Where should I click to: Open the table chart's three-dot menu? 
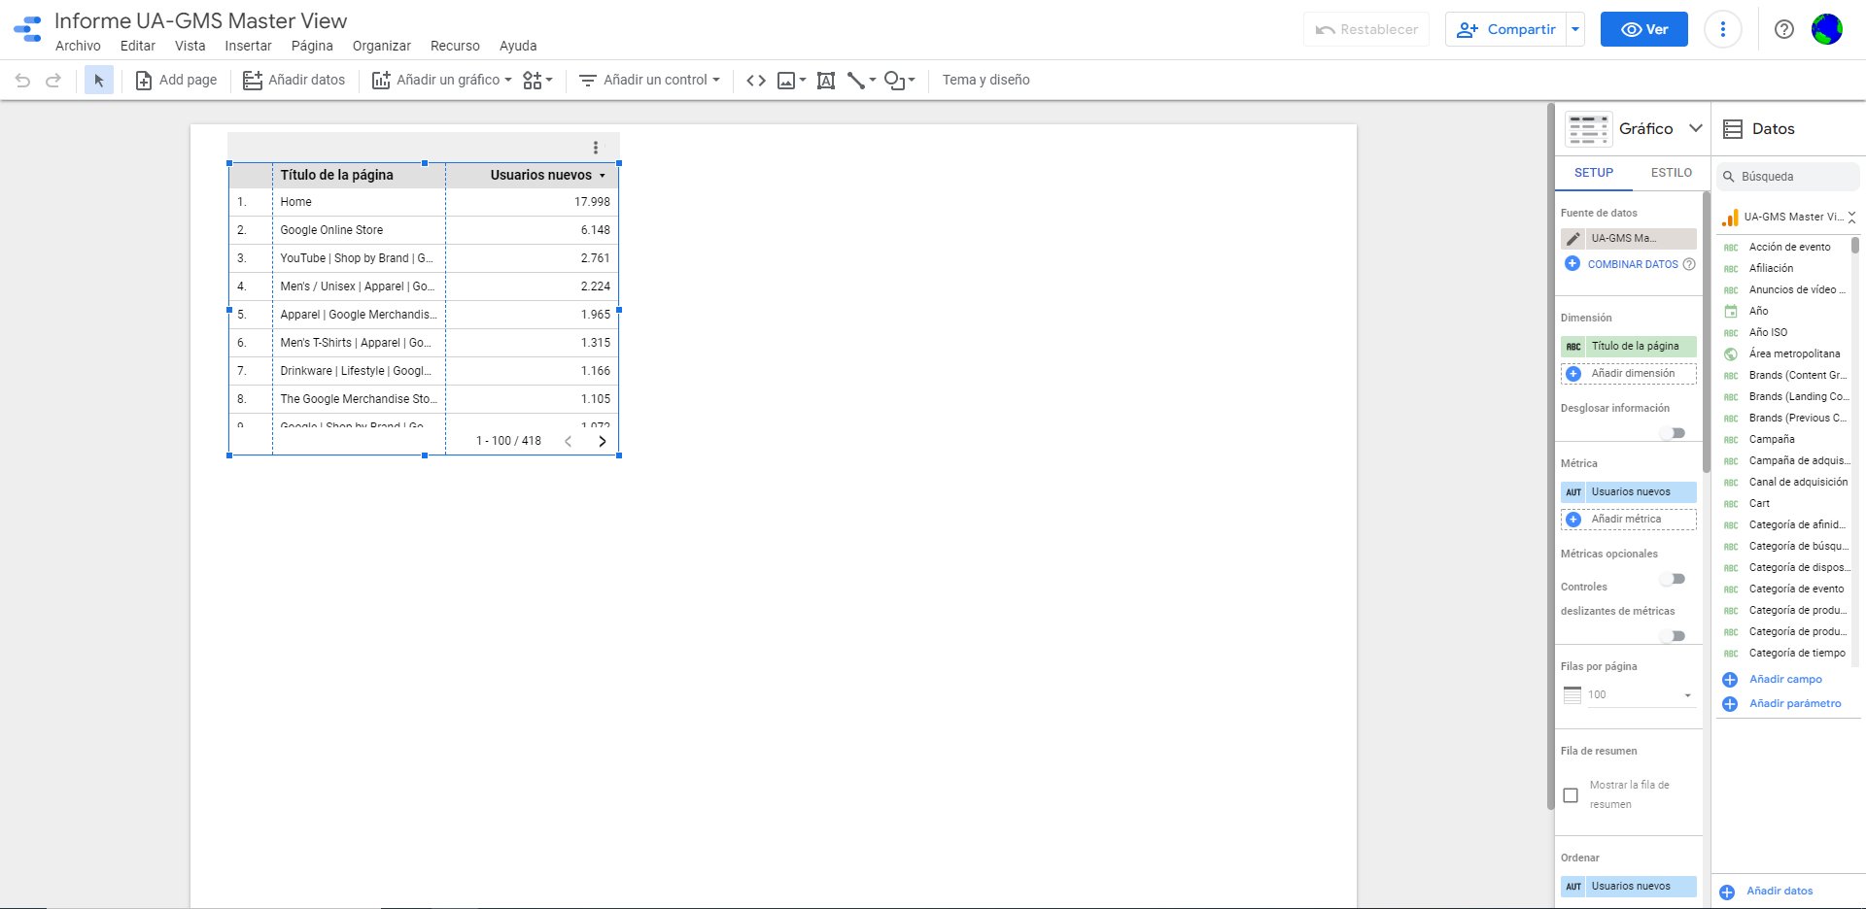pyautogui.click(x=596, y=148)
